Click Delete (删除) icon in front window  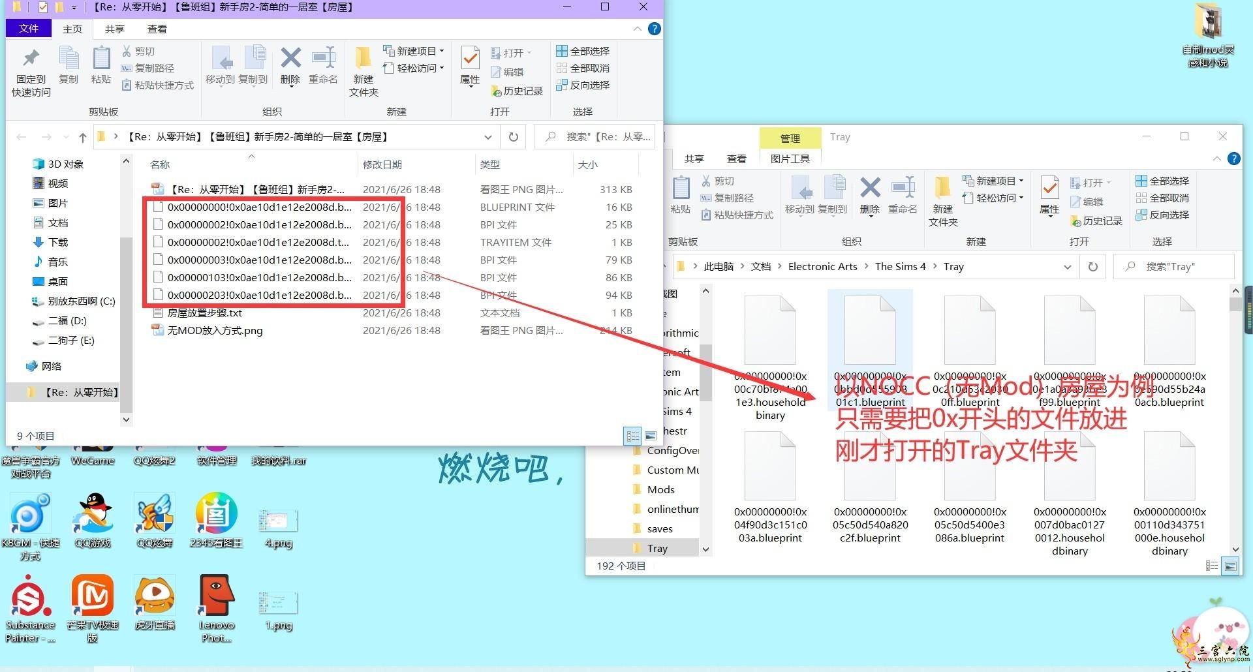coord(290,65)
